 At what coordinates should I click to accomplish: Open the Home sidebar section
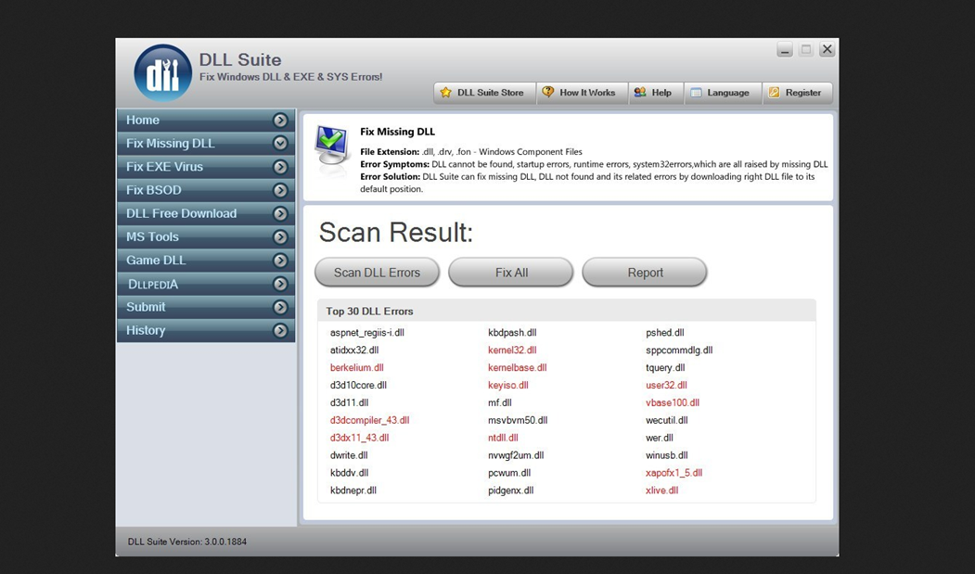tap(206, 120)
